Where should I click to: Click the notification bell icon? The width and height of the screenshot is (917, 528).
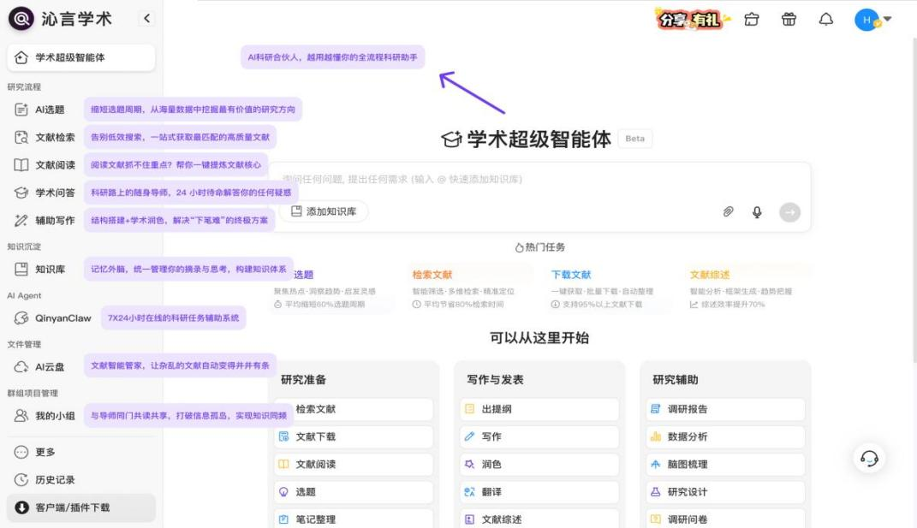pos(826,20)
